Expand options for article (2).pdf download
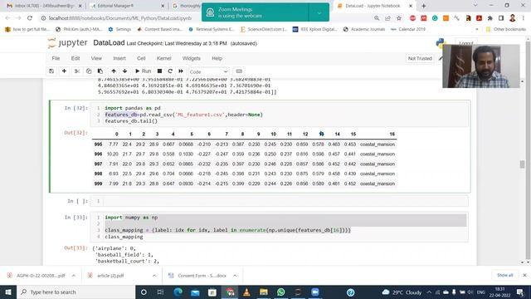The height and width of the screenshot is (299, 531). [154, 276]
